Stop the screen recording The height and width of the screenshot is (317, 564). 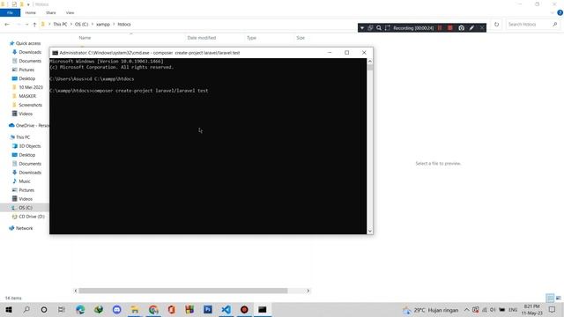tap(450, 28)
